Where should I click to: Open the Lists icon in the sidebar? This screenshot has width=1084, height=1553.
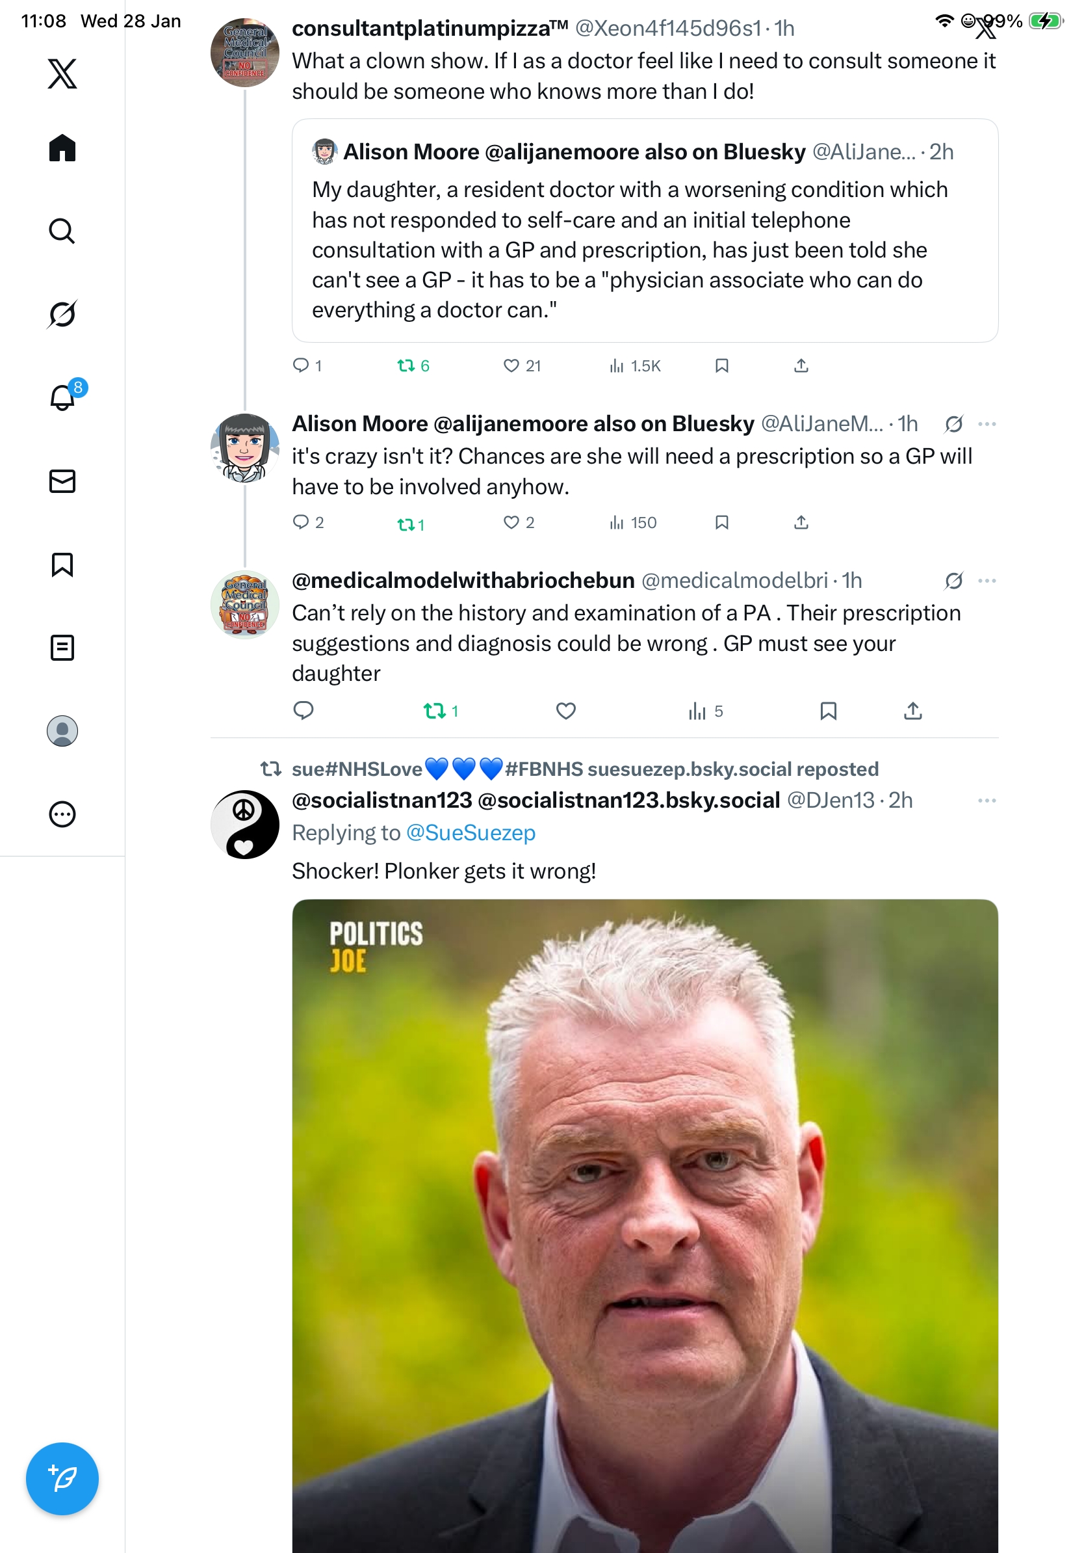pyautogui.click(x=62, y=648)
